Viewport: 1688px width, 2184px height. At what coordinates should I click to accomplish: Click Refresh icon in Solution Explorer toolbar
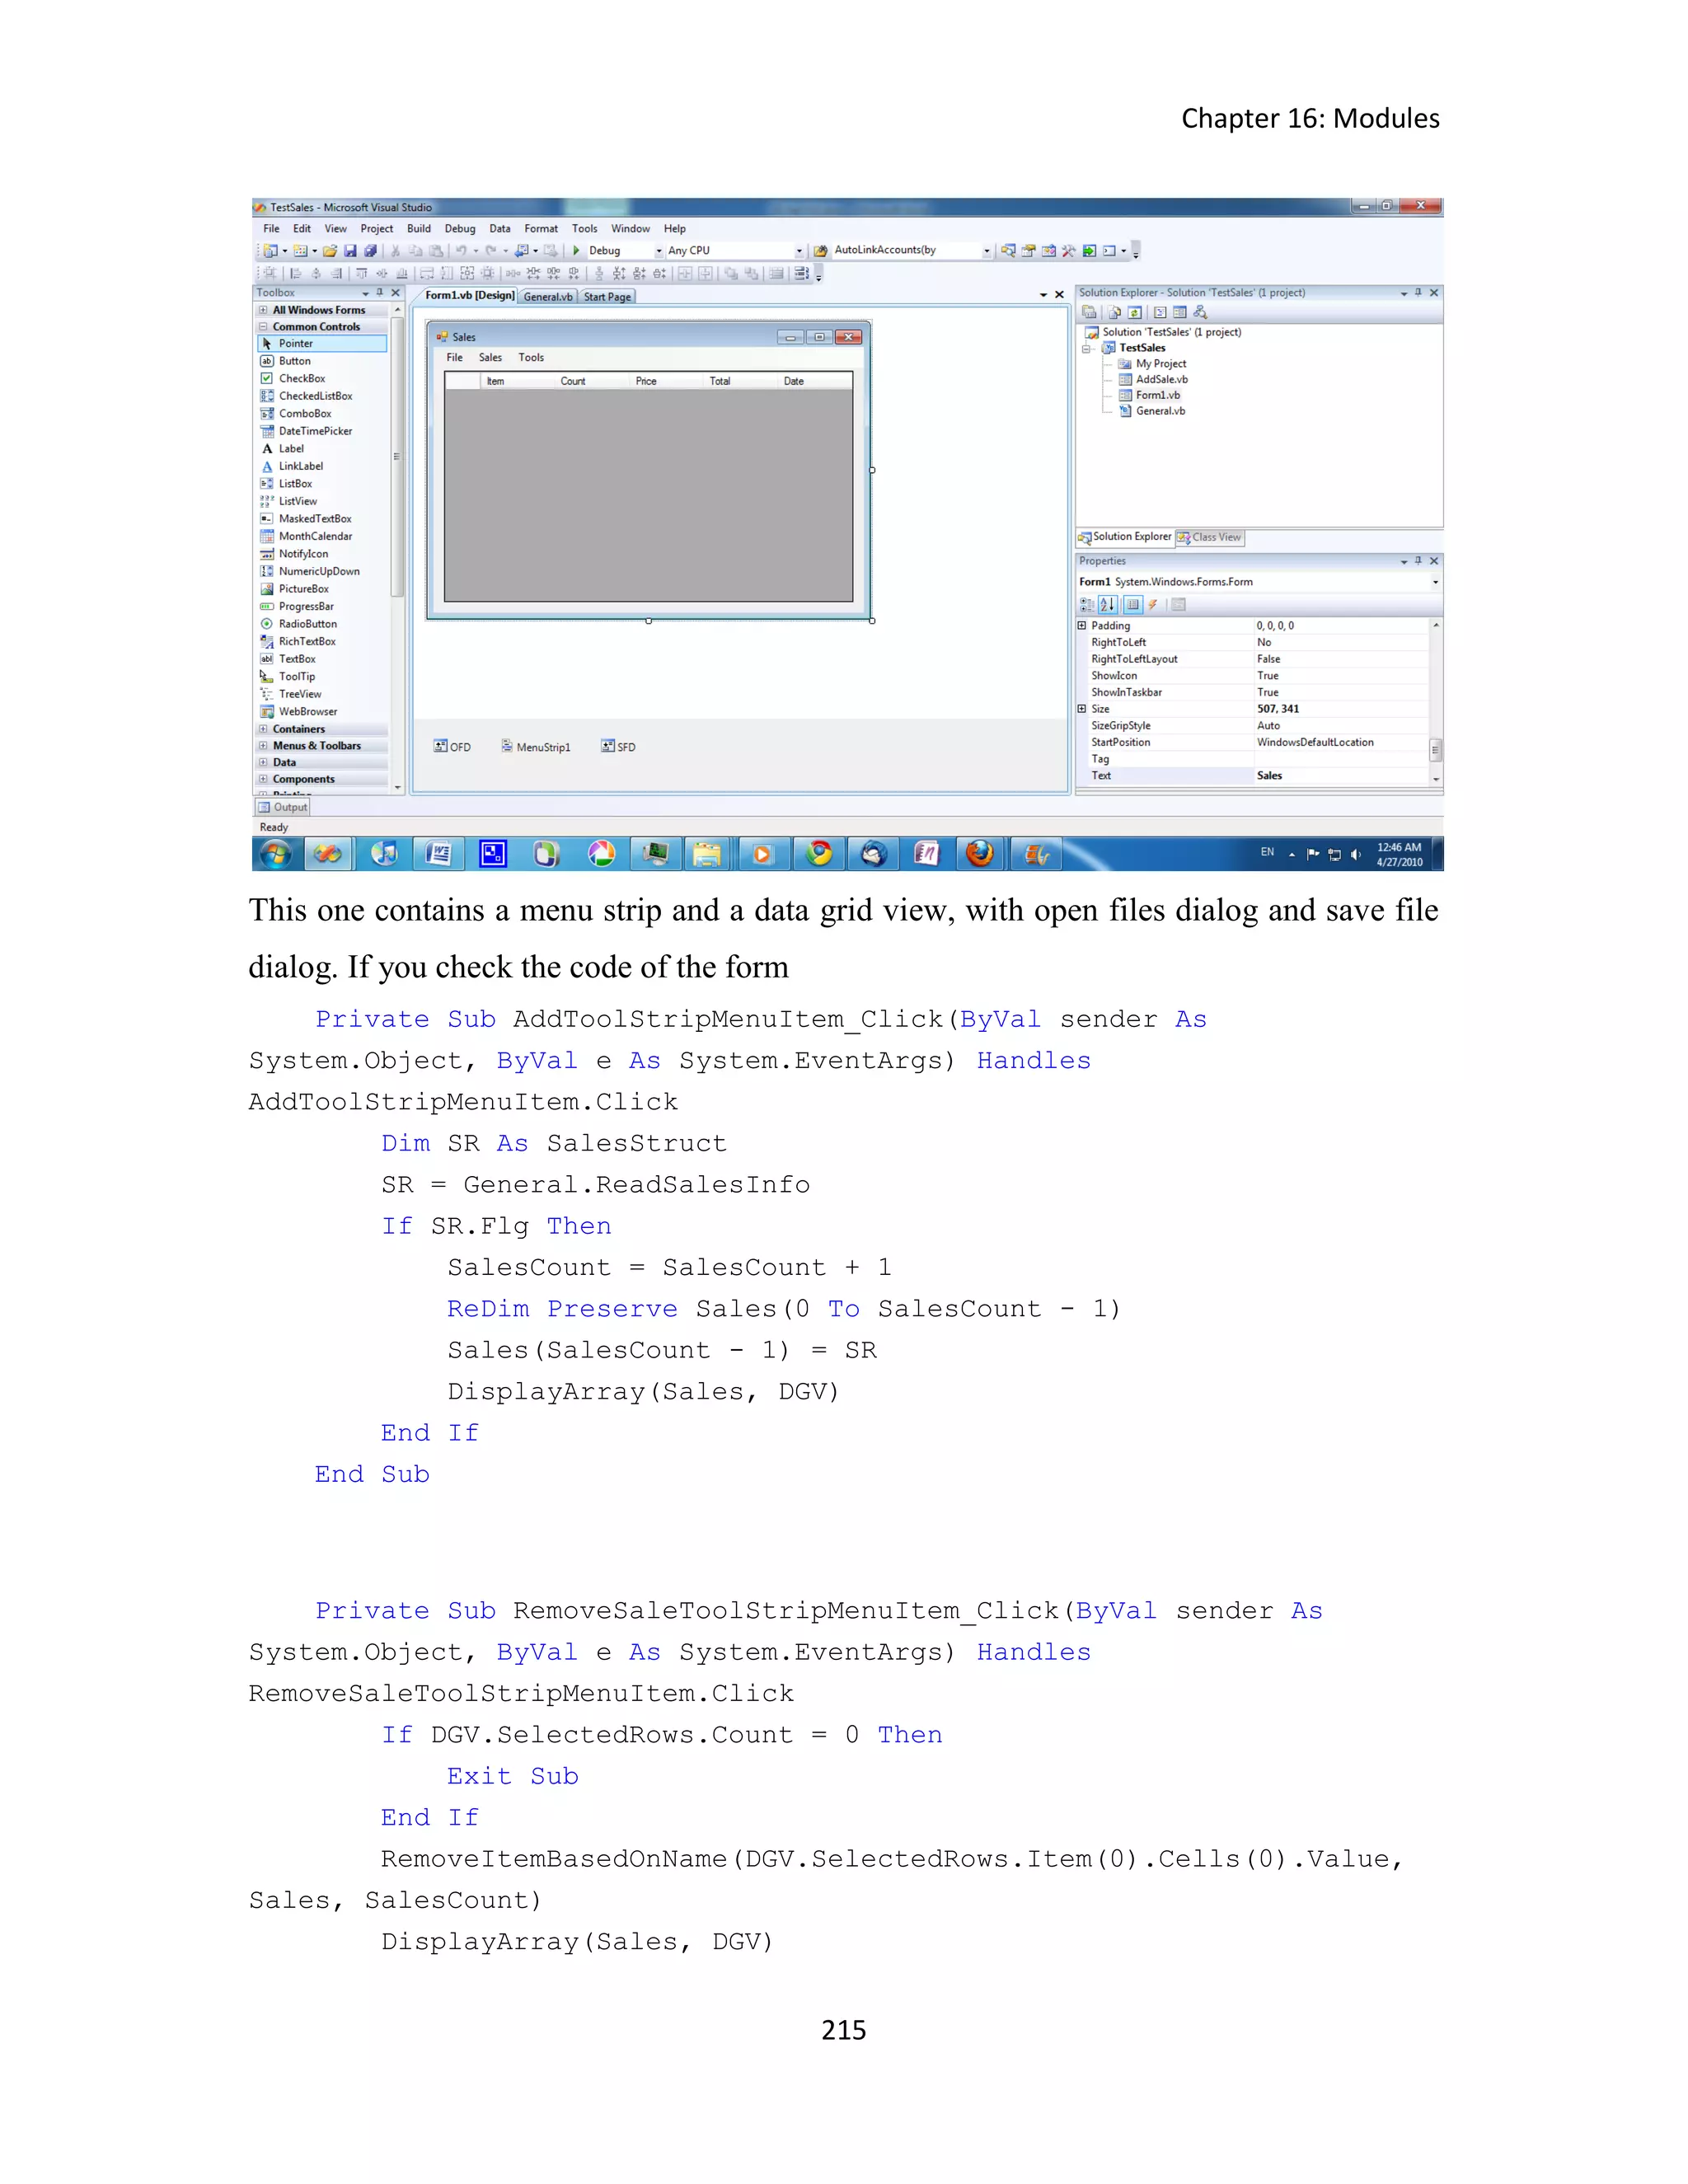[1135, 313]
